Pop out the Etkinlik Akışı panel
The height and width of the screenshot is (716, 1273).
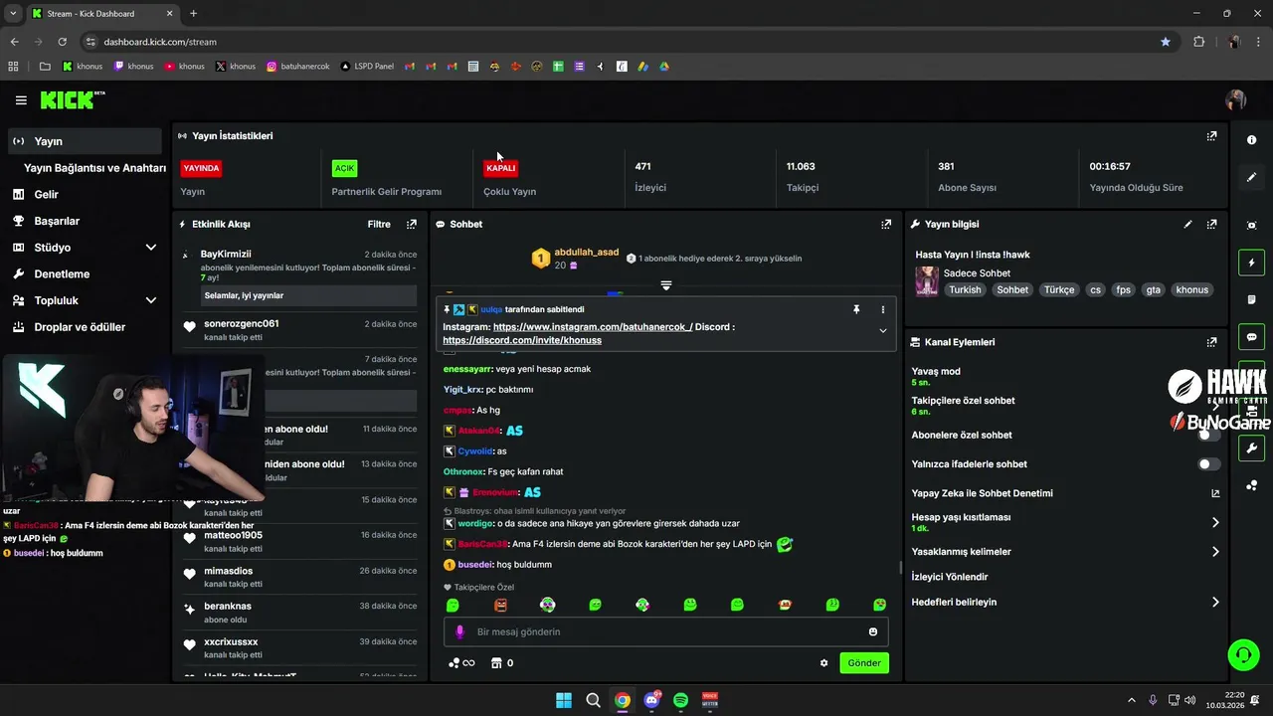point(412,225)
